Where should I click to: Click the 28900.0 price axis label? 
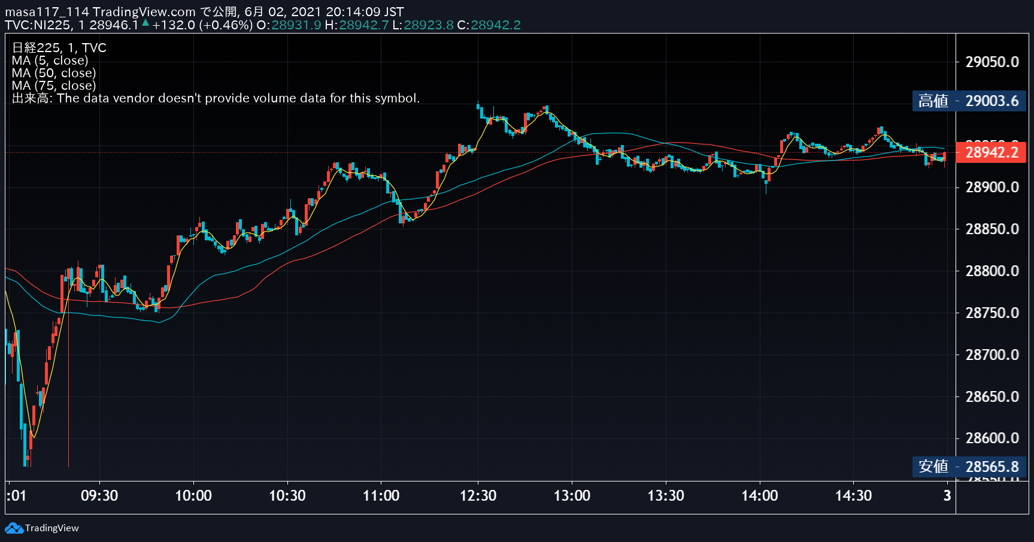point(992,187)
